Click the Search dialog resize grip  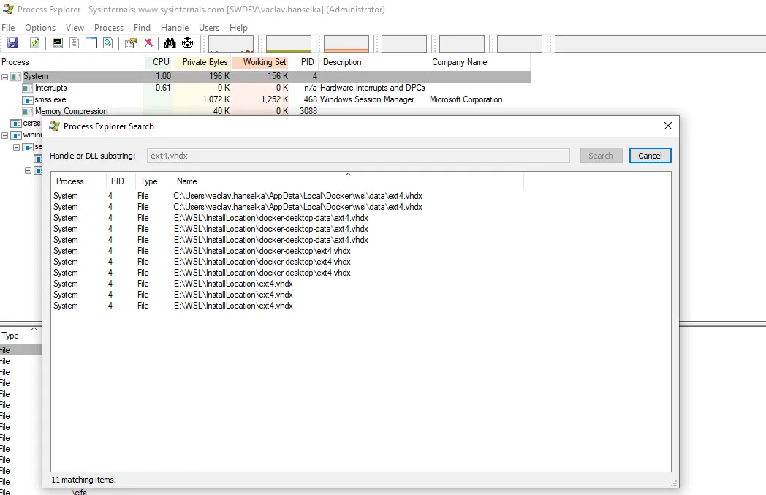[x=674, y=483]
